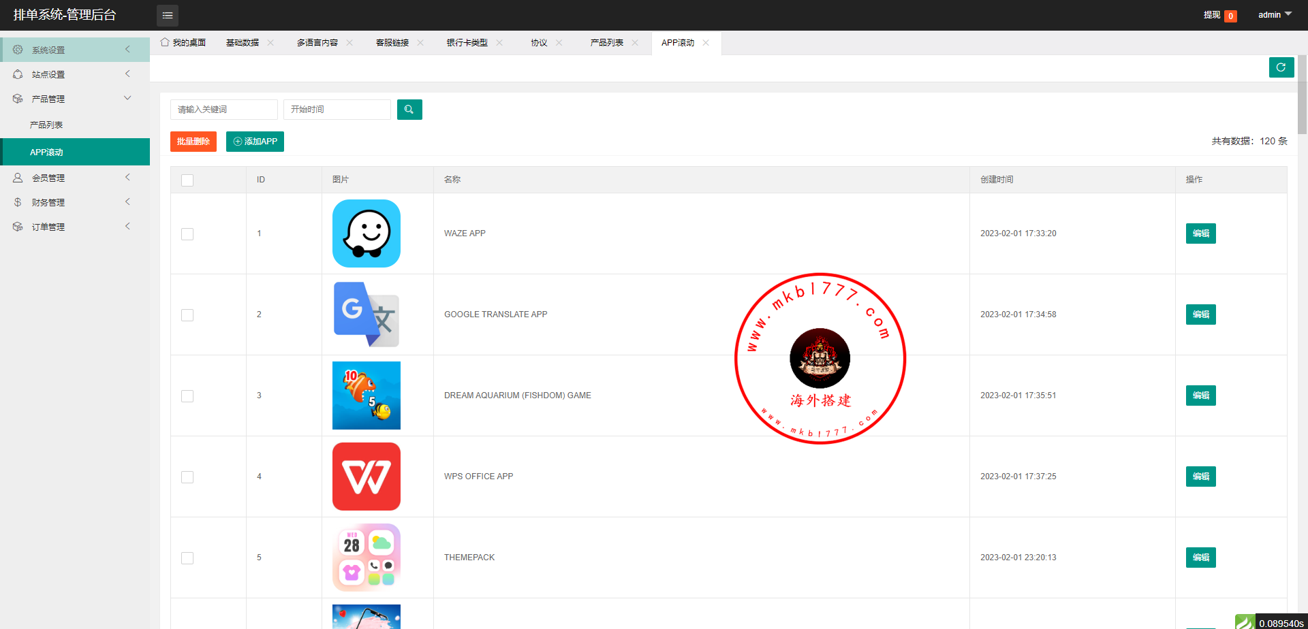The height and width of the screenshot is (629, 1308).
Task: Check the WAZE APP row checkbox
Action: [187, 234]
